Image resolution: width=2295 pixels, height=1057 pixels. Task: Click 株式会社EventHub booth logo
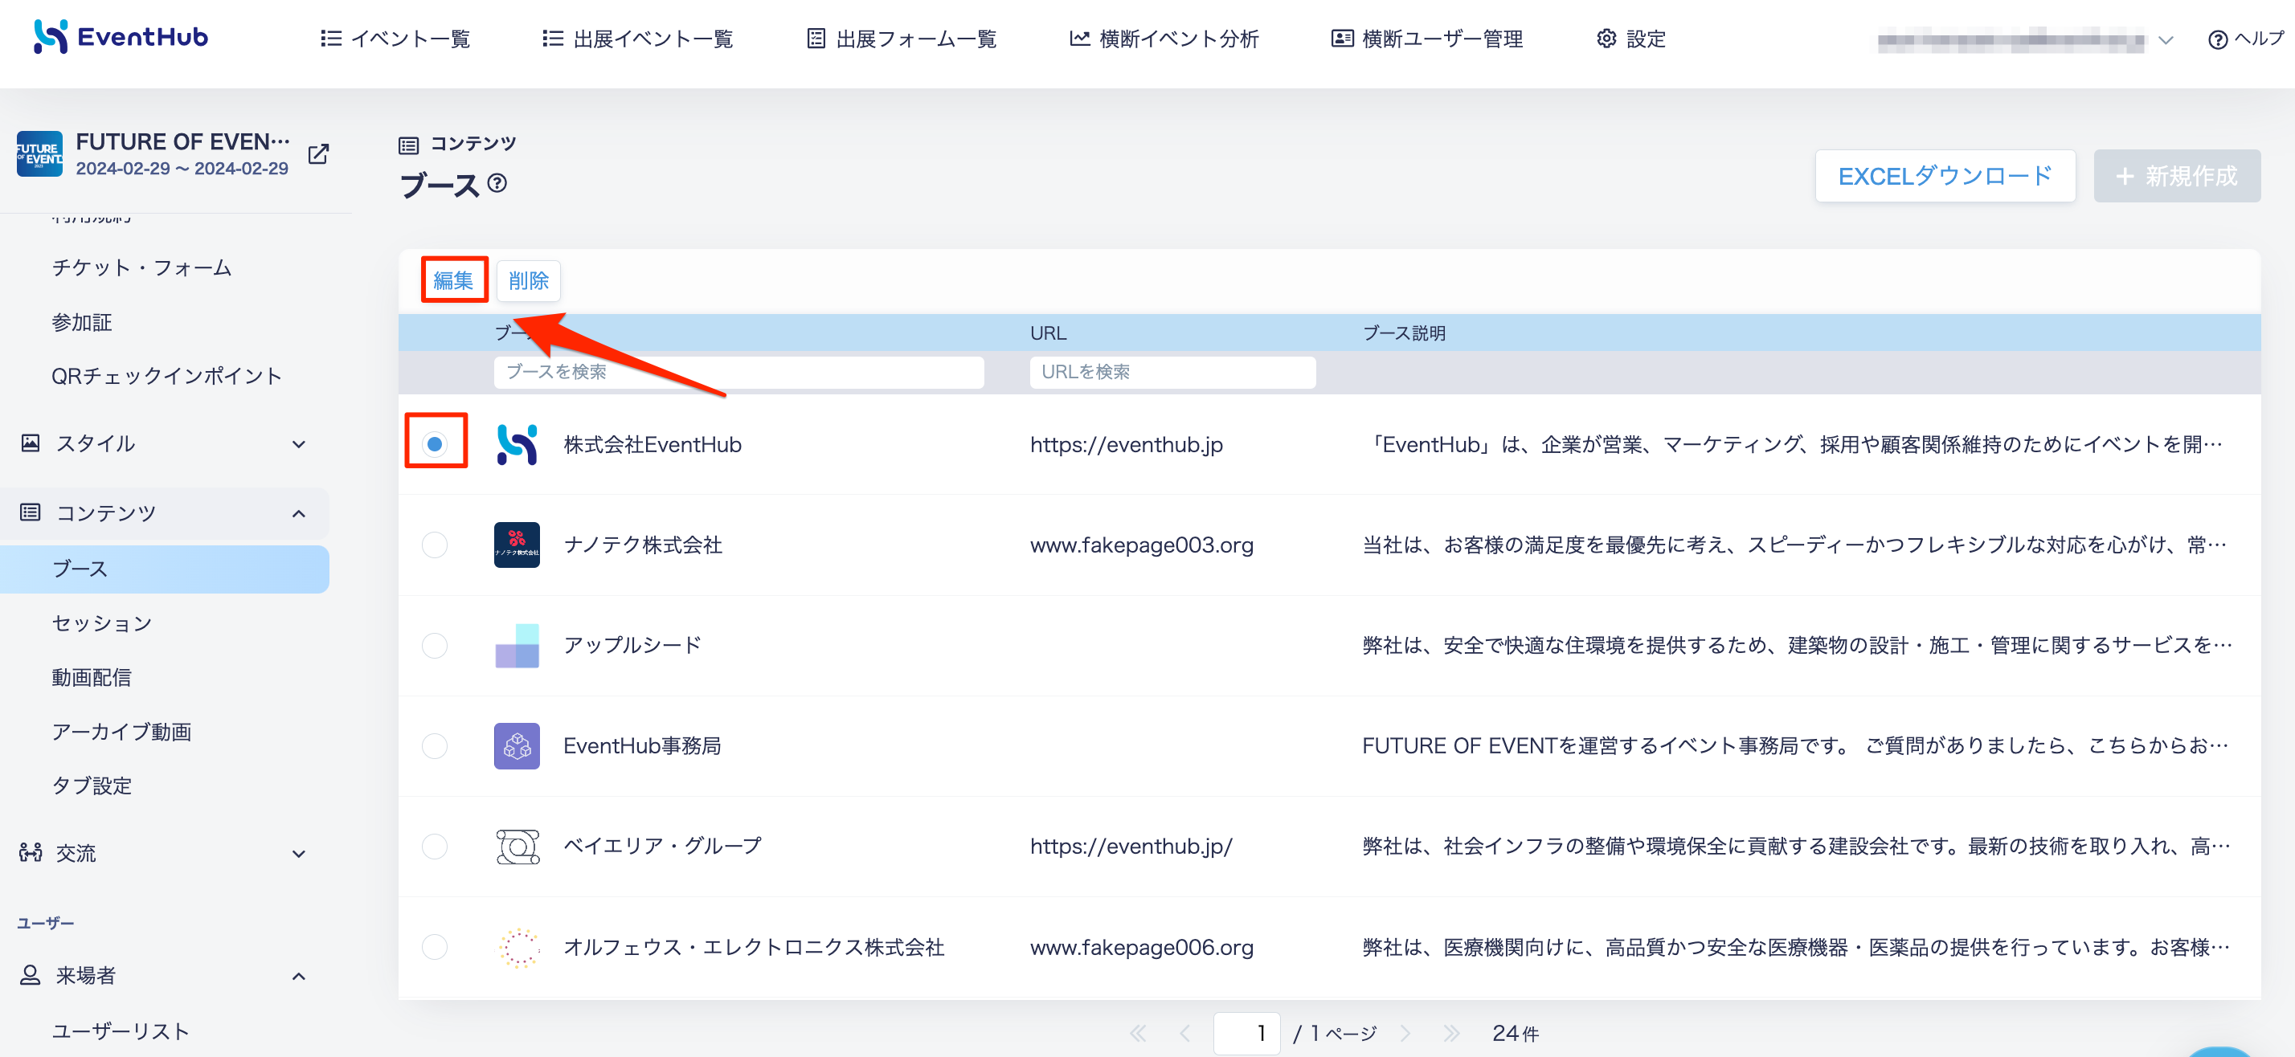click(517, 444)
